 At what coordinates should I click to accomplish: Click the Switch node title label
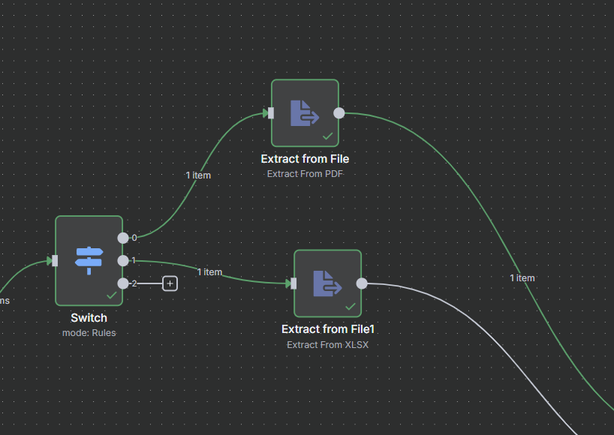89,317
